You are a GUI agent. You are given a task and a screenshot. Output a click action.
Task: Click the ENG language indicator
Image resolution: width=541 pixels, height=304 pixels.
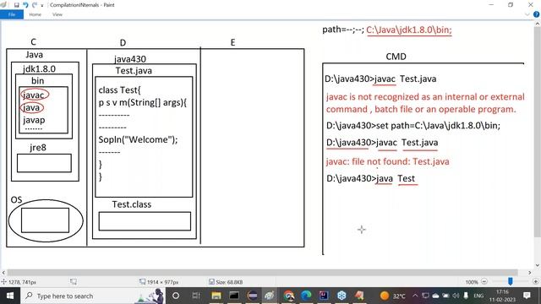click(478, 296)
